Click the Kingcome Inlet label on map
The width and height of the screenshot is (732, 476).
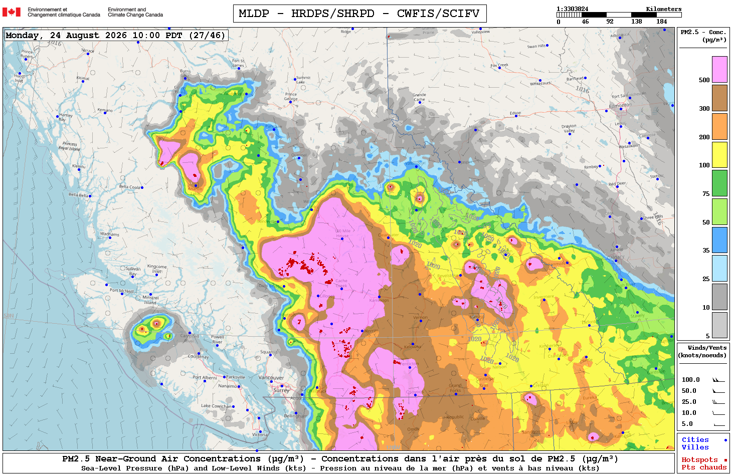[157, 269]
